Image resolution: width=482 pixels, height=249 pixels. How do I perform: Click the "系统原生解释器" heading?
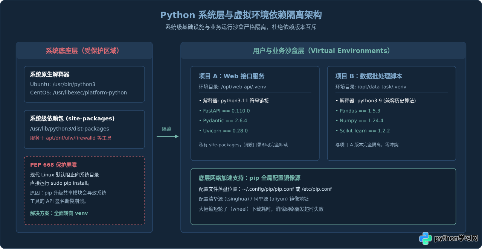click(50, 74)
